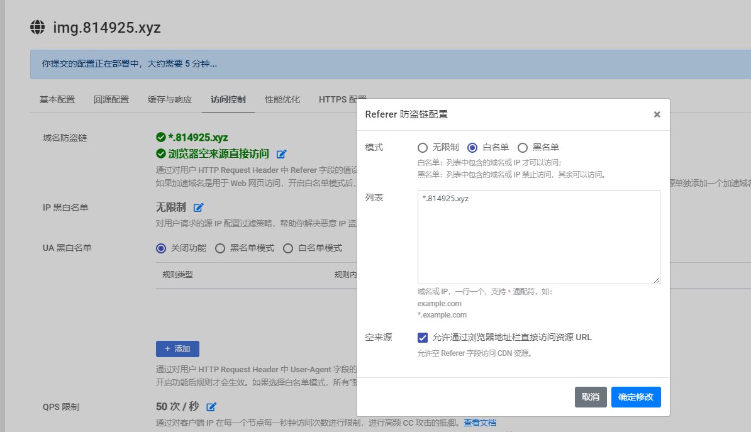Click into the 列表 domain textarea

click(538, 237)
